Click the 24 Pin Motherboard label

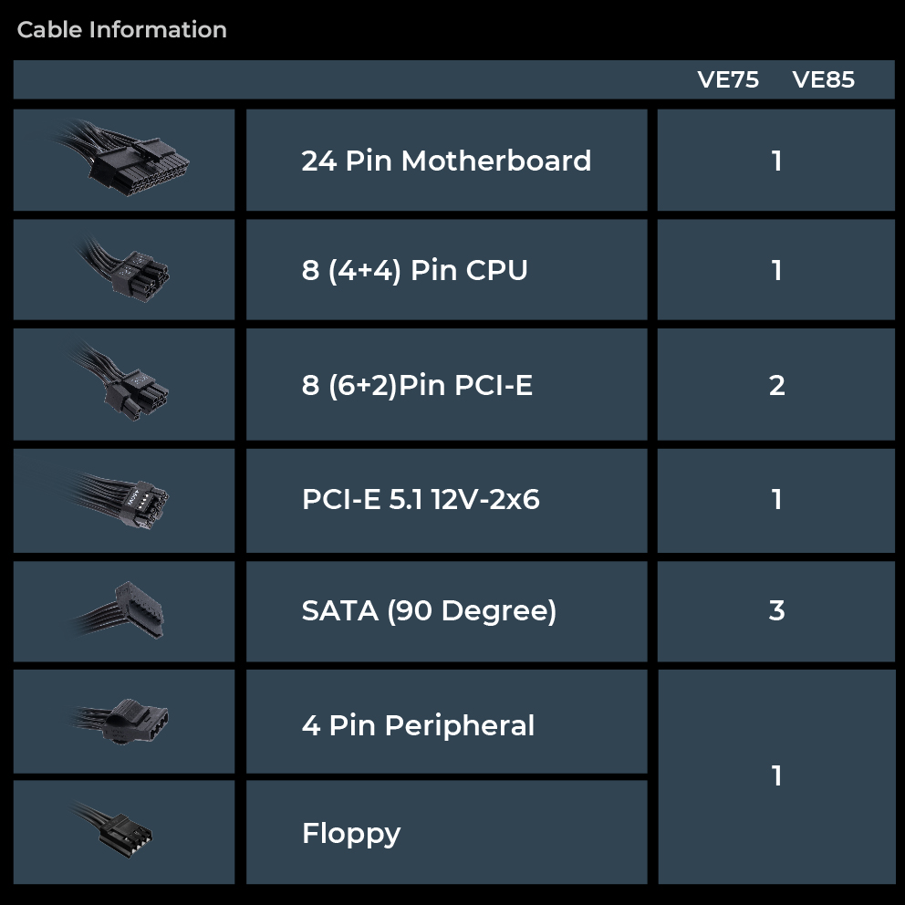coord(446,161)
